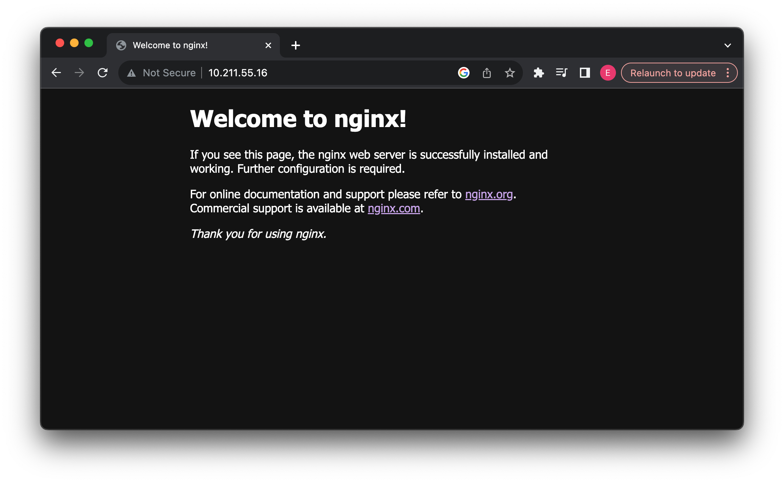Bookmark this page with the star
Viewport: 784px width, 483px height.
tap(510, 73)
